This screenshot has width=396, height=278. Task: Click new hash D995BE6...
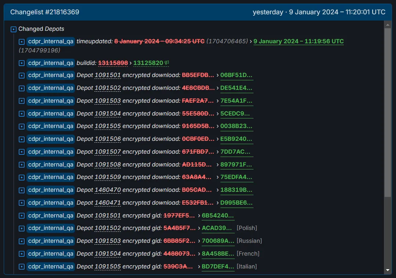click(237, 203)
